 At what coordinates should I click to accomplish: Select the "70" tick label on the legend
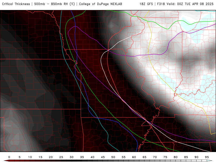(x=155, y=157)
